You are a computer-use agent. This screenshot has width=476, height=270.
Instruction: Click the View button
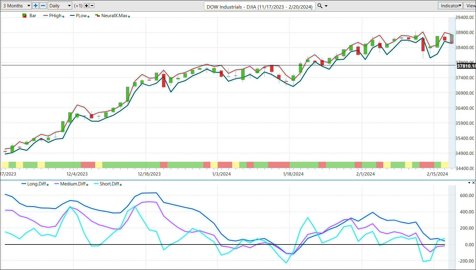(470, 6)
